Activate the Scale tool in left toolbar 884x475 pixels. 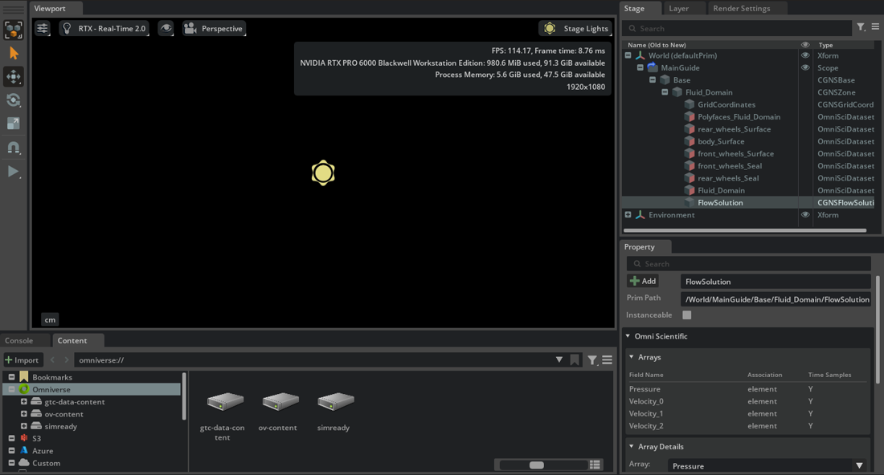pos(14,124)
